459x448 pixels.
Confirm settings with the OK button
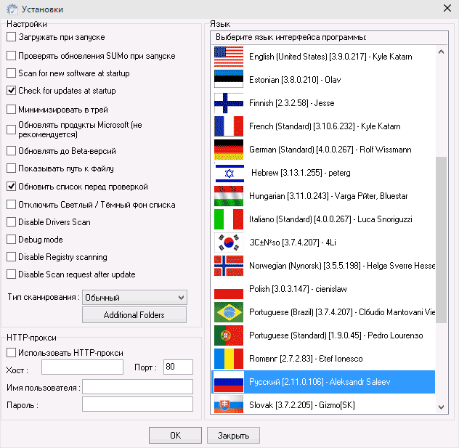tap(175, 435)
